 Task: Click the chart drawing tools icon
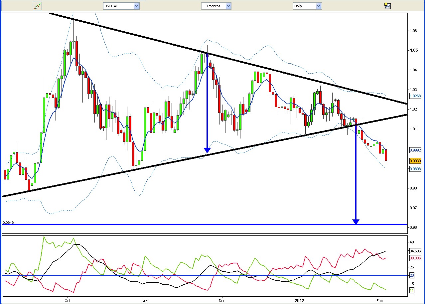tap(37, 6)
